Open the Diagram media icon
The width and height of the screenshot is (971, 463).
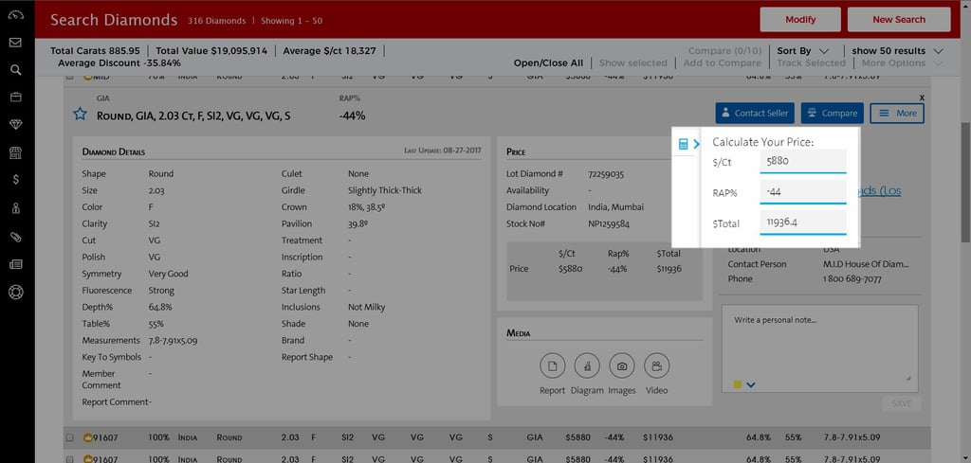[587, 365]
